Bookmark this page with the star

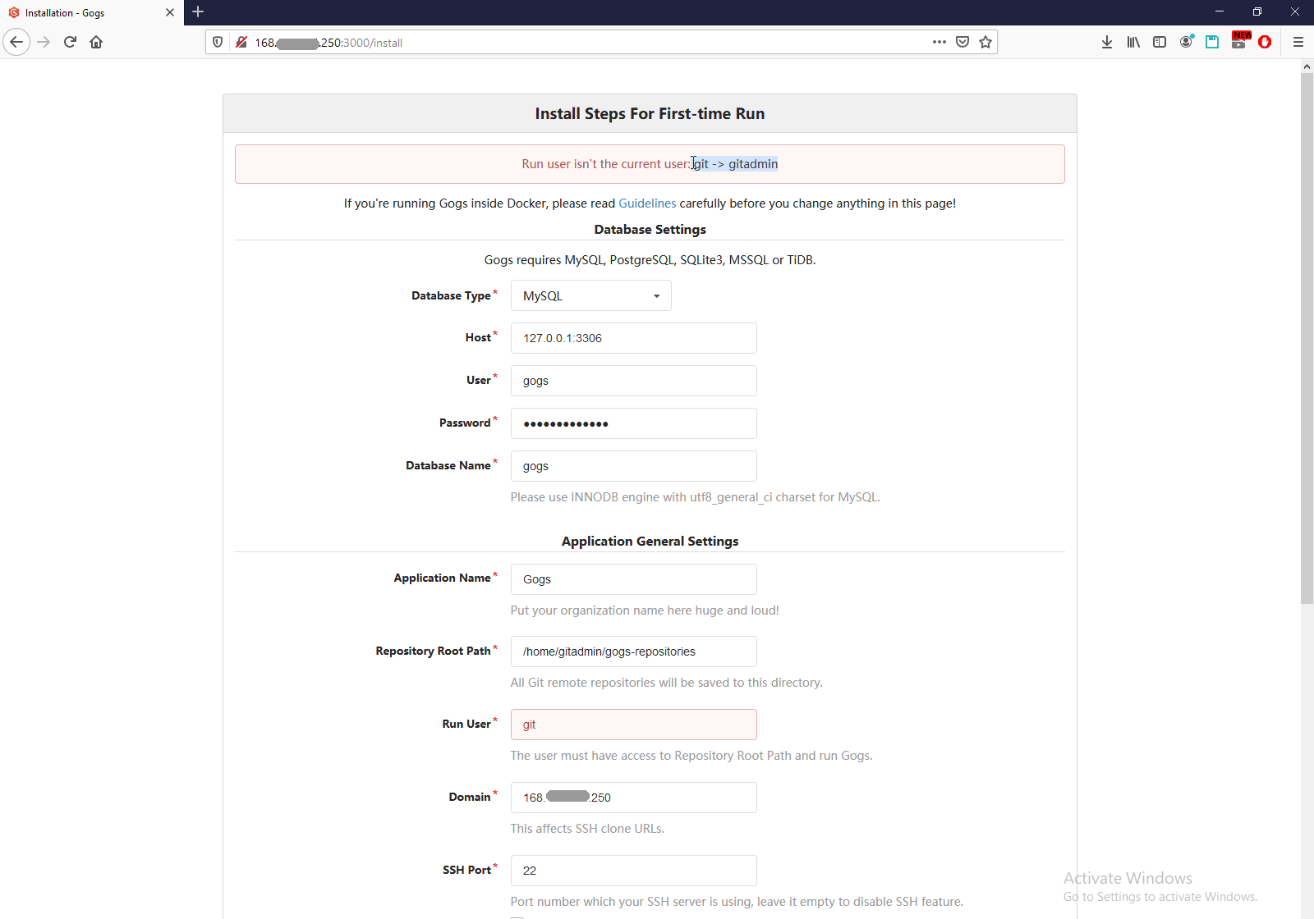[x=985, y=42]
